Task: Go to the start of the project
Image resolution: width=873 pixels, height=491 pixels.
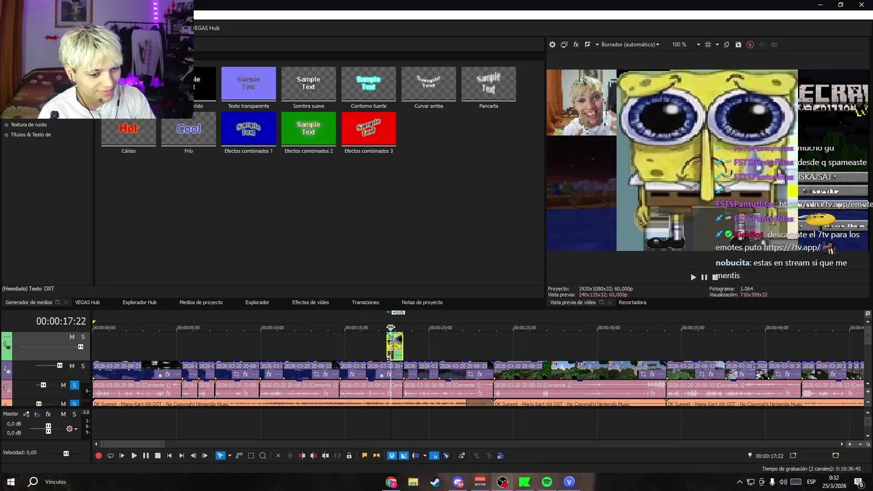Action: coord(169,456)
